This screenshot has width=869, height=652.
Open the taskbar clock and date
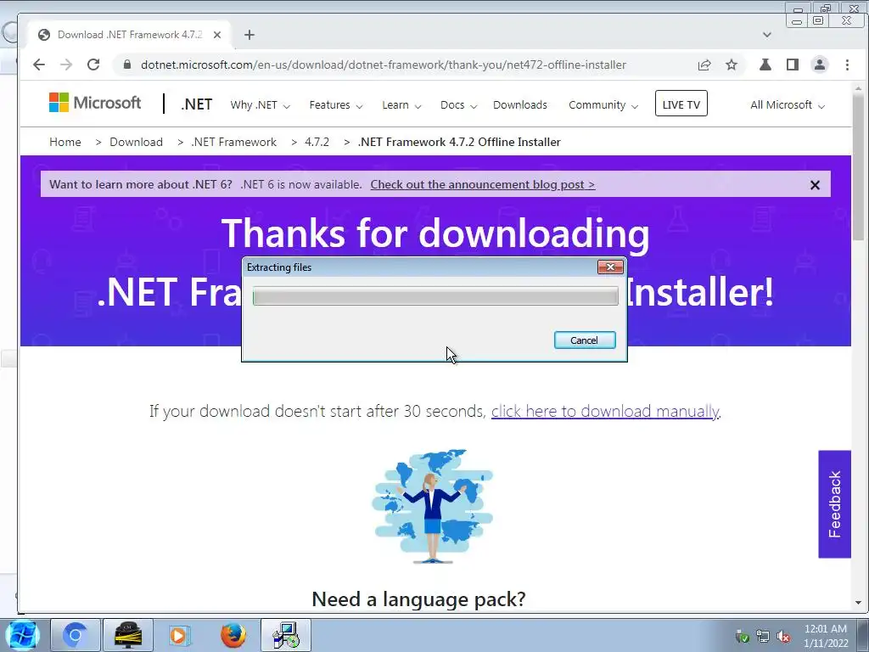tap(826, 636)
